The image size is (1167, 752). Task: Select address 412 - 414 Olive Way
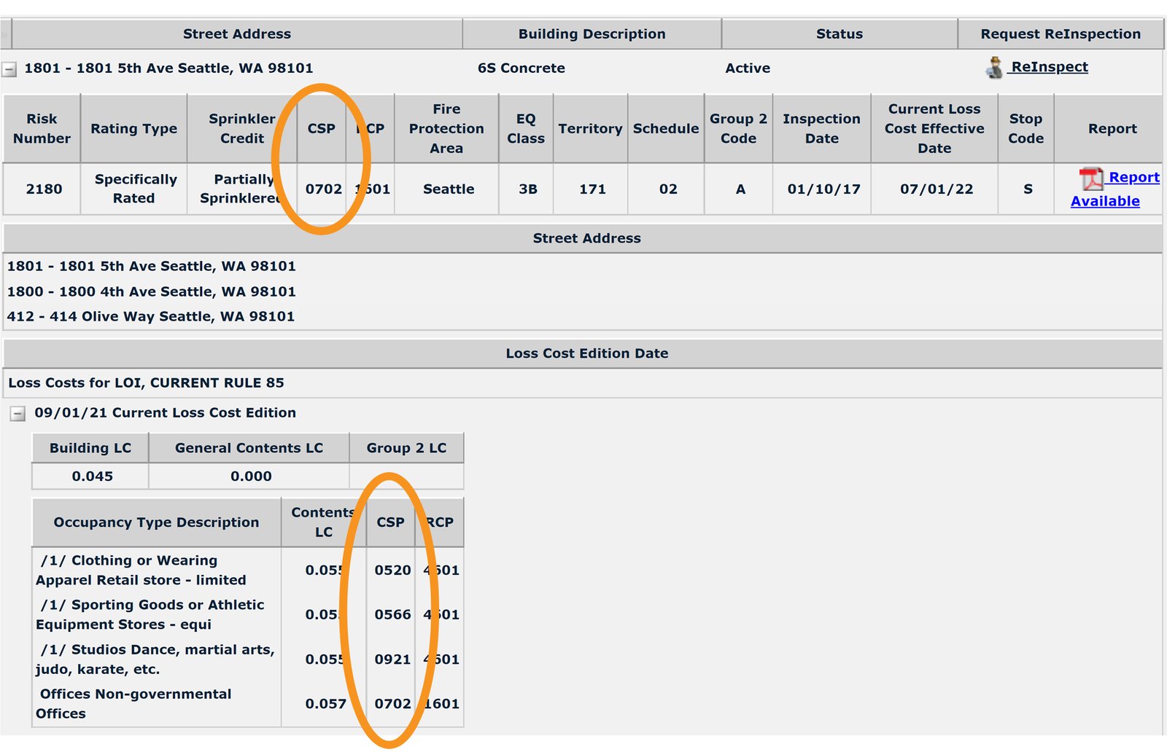click(x=150, y=316)
